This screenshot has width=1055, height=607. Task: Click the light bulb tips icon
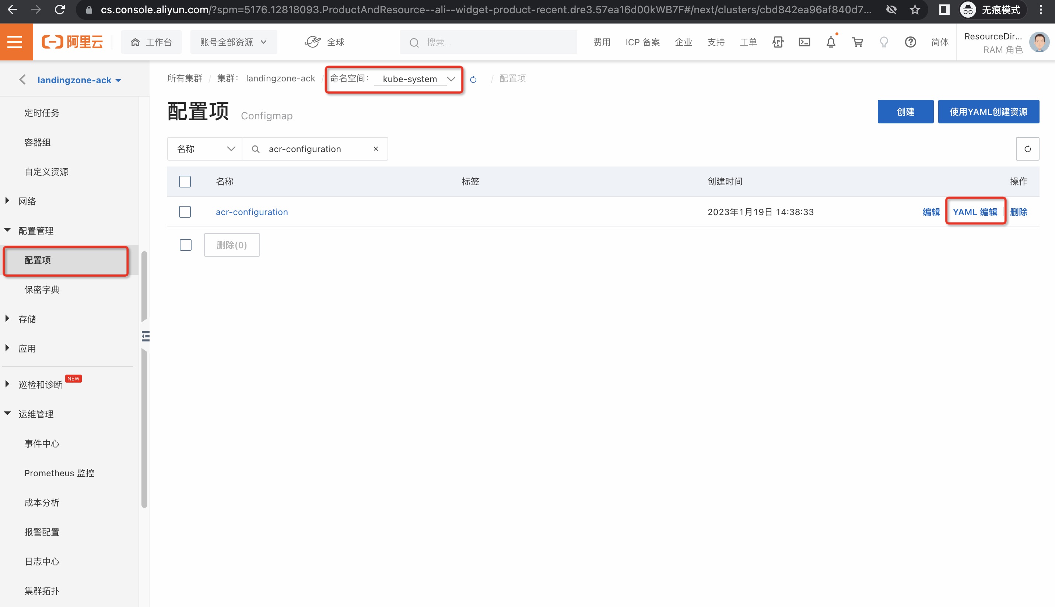pos(884,42)
